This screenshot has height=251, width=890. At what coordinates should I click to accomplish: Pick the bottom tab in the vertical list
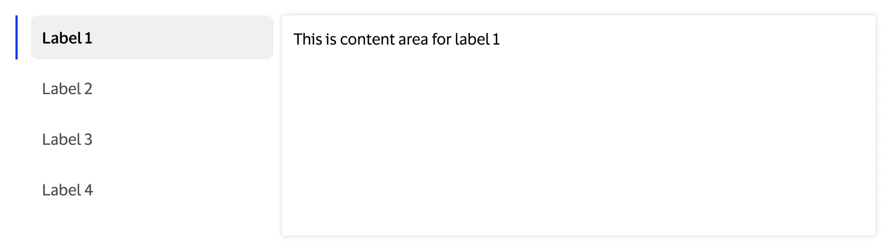click(x=67, y=190)
